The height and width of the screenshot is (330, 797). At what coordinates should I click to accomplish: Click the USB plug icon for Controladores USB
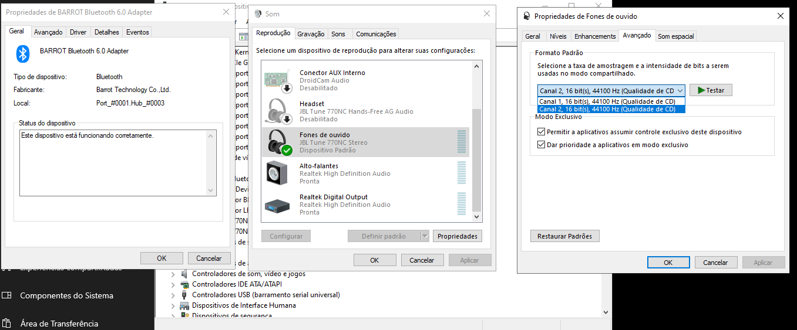(184, 295)
